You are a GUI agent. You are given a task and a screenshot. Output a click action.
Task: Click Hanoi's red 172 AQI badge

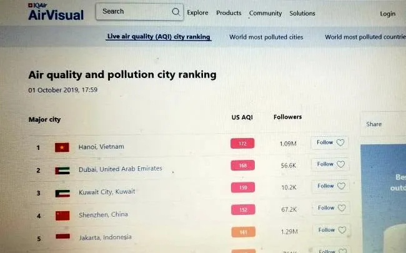(x=242, y=144)
